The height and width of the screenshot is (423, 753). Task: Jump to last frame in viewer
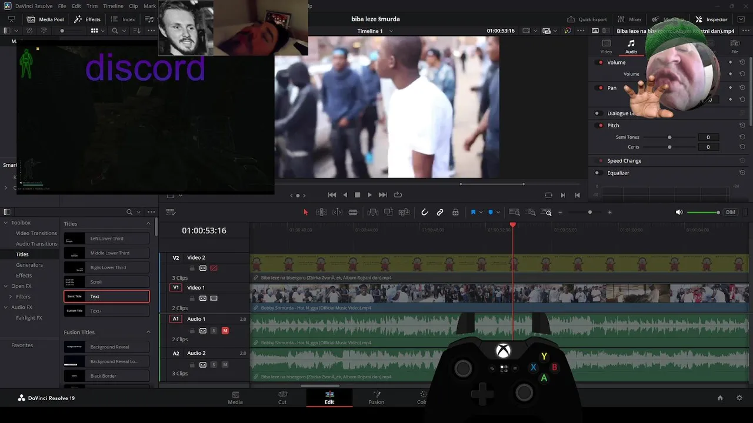[383, 195]
